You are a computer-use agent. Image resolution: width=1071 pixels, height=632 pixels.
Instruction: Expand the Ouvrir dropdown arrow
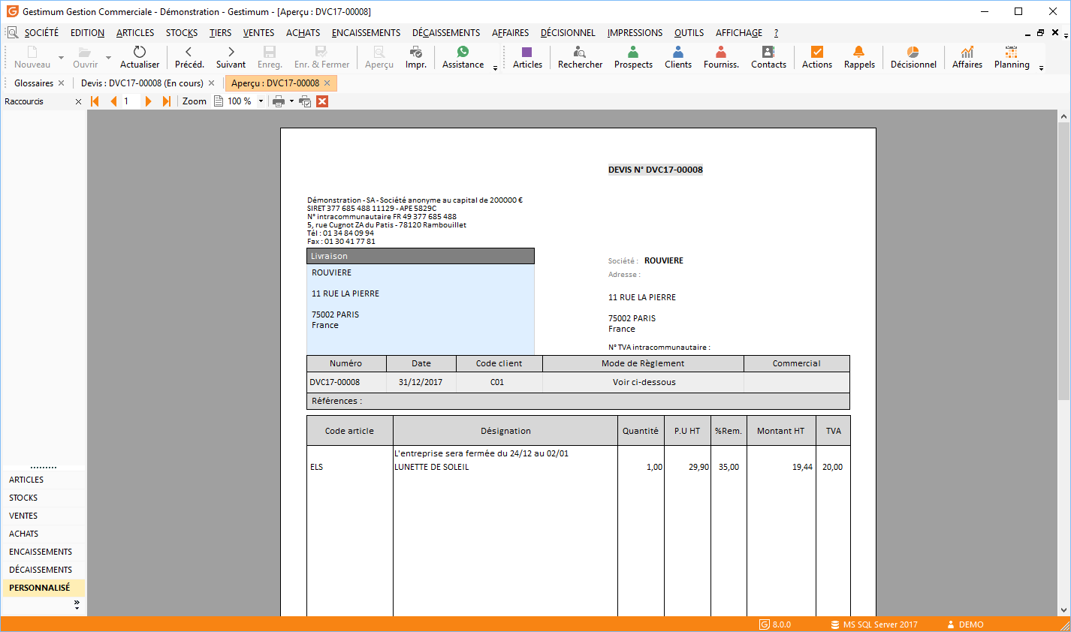108,58
